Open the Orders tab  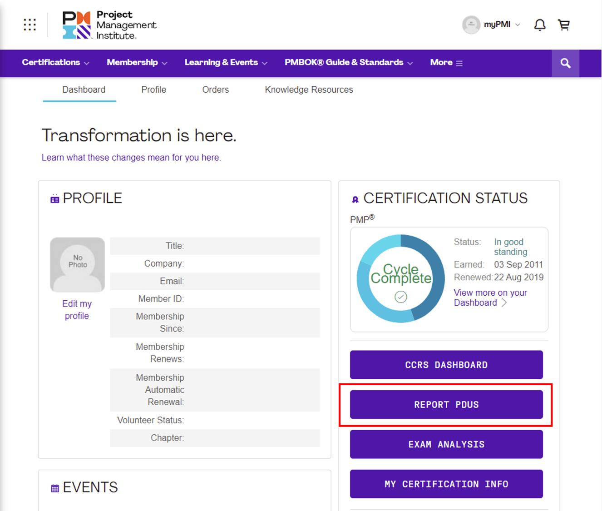coord(216,89)
